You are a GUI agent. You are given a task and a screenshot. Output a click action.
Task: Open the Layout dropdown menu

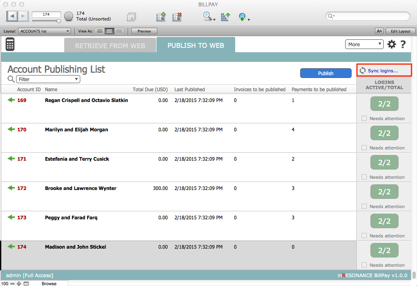tap(45, 31)
